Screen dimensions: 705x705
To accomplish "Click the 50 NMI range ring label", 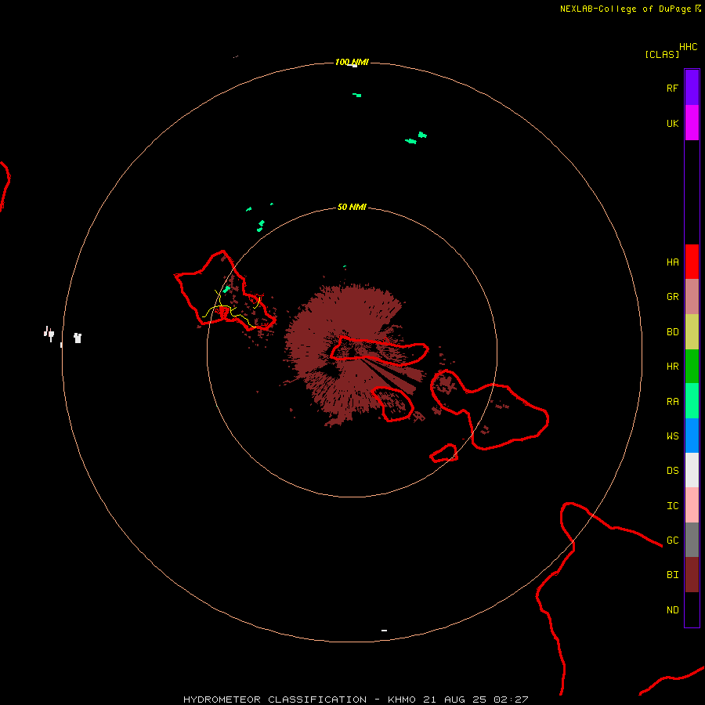I will pos(352,207).
